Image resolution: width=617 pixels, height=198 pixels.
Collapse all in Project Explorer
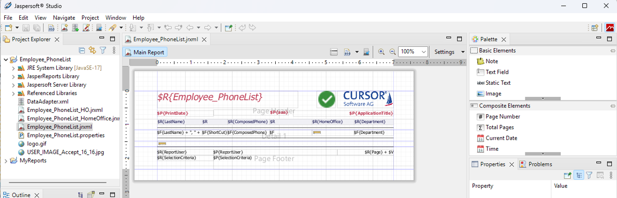pos(82,50)
